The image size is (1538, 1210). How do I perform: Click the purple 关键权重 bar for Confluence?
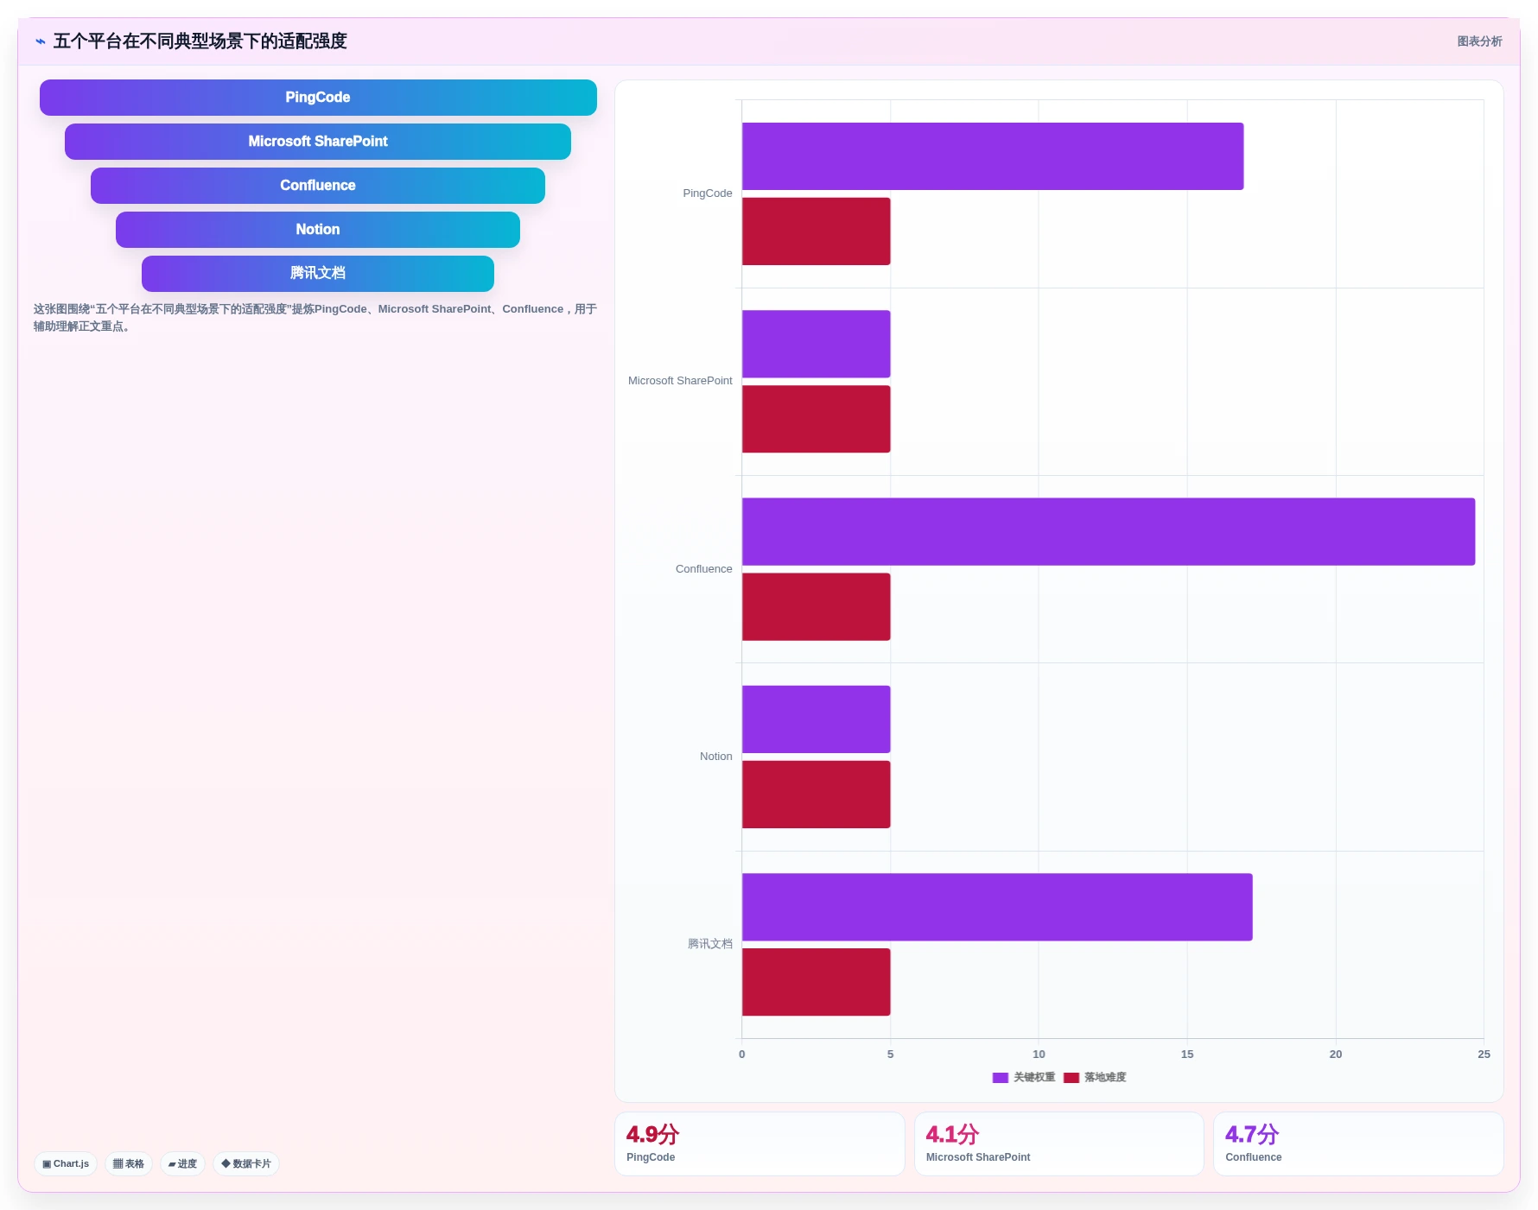(x=1109, y=532)
